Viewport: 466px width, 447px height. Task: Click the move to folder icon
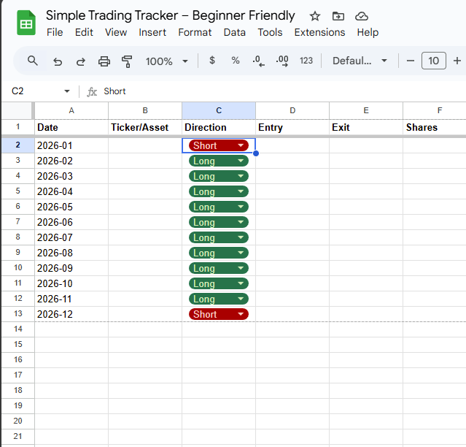point(338,16)
